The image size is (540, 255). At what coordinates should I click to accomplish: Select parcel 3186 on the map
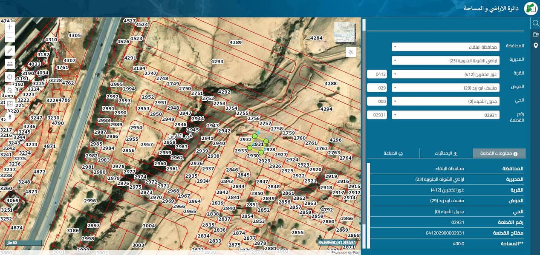[73, 230]
